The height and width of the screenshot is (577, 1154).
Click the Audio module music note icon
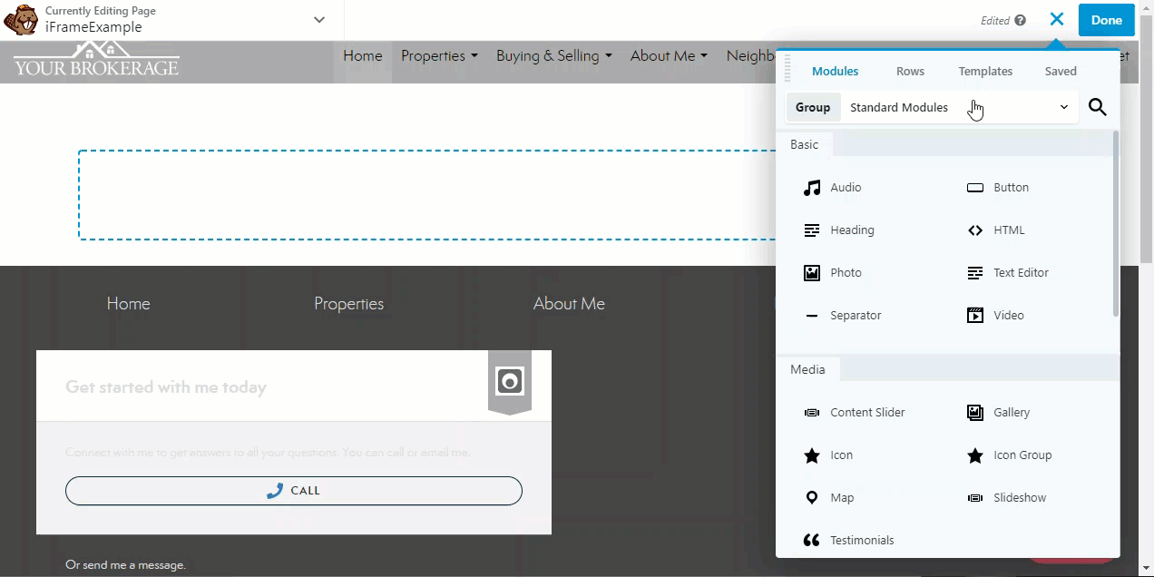pos(812,188)
